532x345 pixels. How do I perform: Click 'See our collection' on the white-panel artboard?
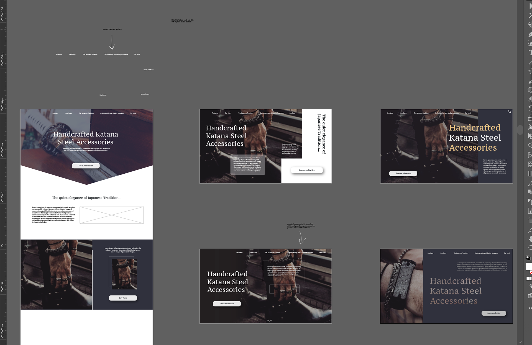coord(307,170)
